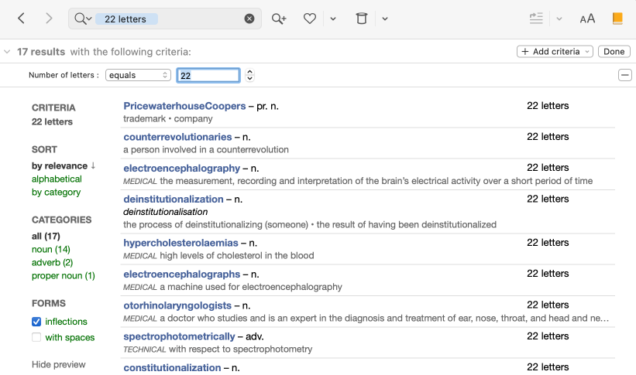Clear the search field with the X icon

(249, 19)
